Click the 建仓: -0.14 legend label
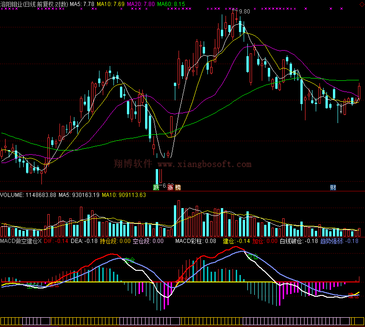Screen dimensions: 365x327 pos(236,241)
